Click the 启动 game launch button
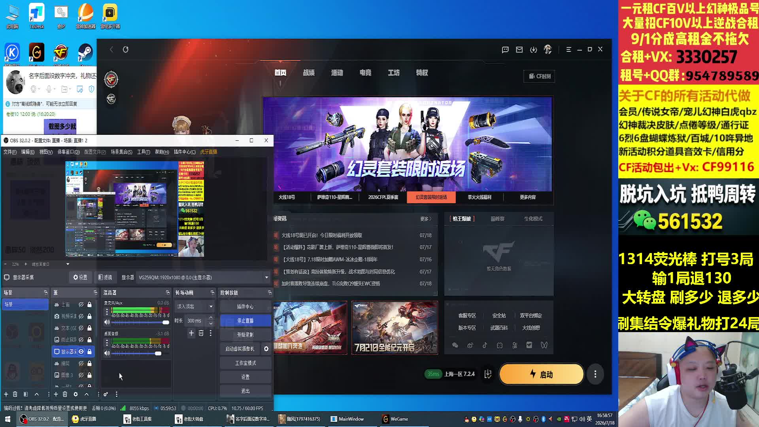The image size is (759, 427). (x=541, y=374)
